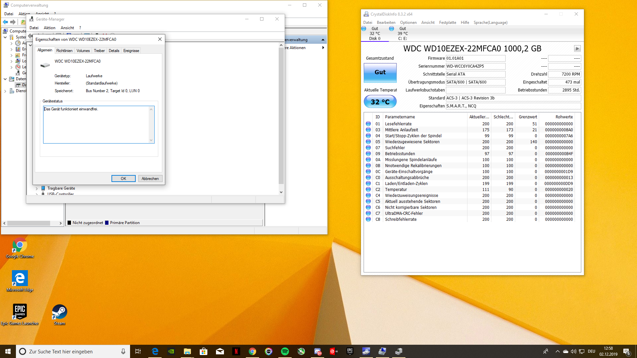Open the Festplatte menu in CrystalDiskInfo
The height and width of the screenshot is (358, 637).
448,23
